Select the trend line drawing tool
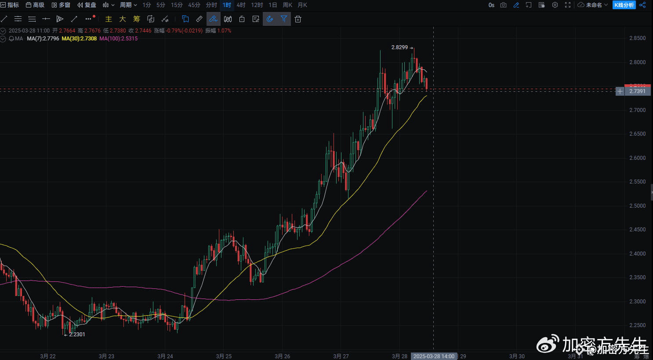This screenshot has width=653, height=360. click(x=4, y=19)
